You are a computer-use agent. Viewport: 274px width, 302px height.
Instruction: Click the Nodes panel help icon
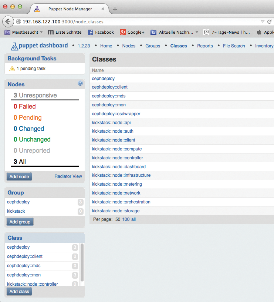click(x=80, y=84)
